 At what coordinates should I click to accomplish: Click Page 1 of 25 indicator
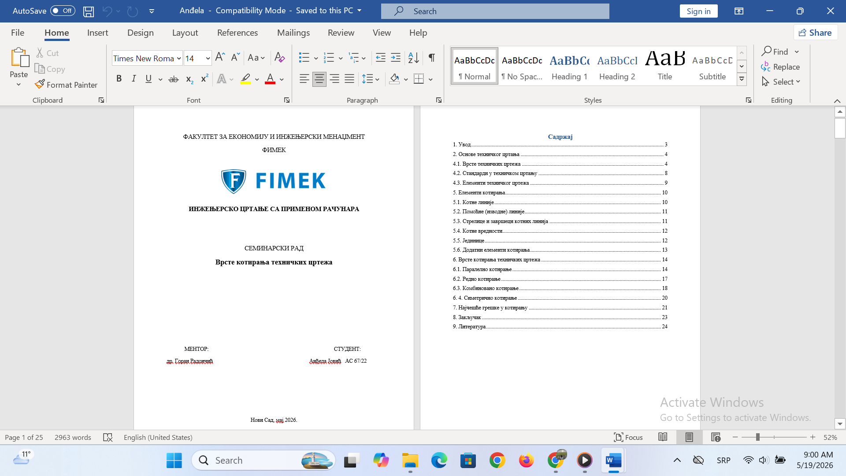(x=24, y=437)
